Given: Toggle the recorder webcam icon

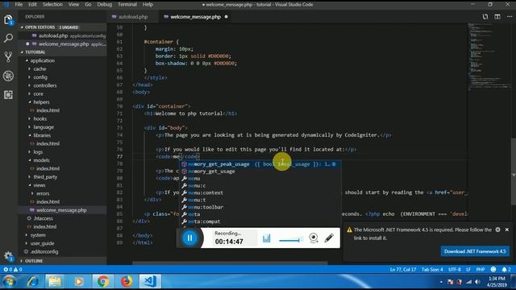Looking at the screenshot, I should tap(314, 238).
